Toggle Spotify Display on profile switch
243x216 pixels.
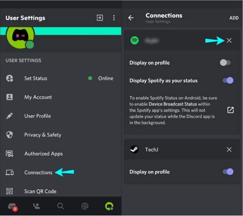click(x=225, y=63)
